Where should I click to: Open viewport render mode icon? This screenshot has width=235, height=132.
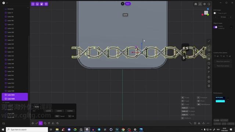pos(205,4)
